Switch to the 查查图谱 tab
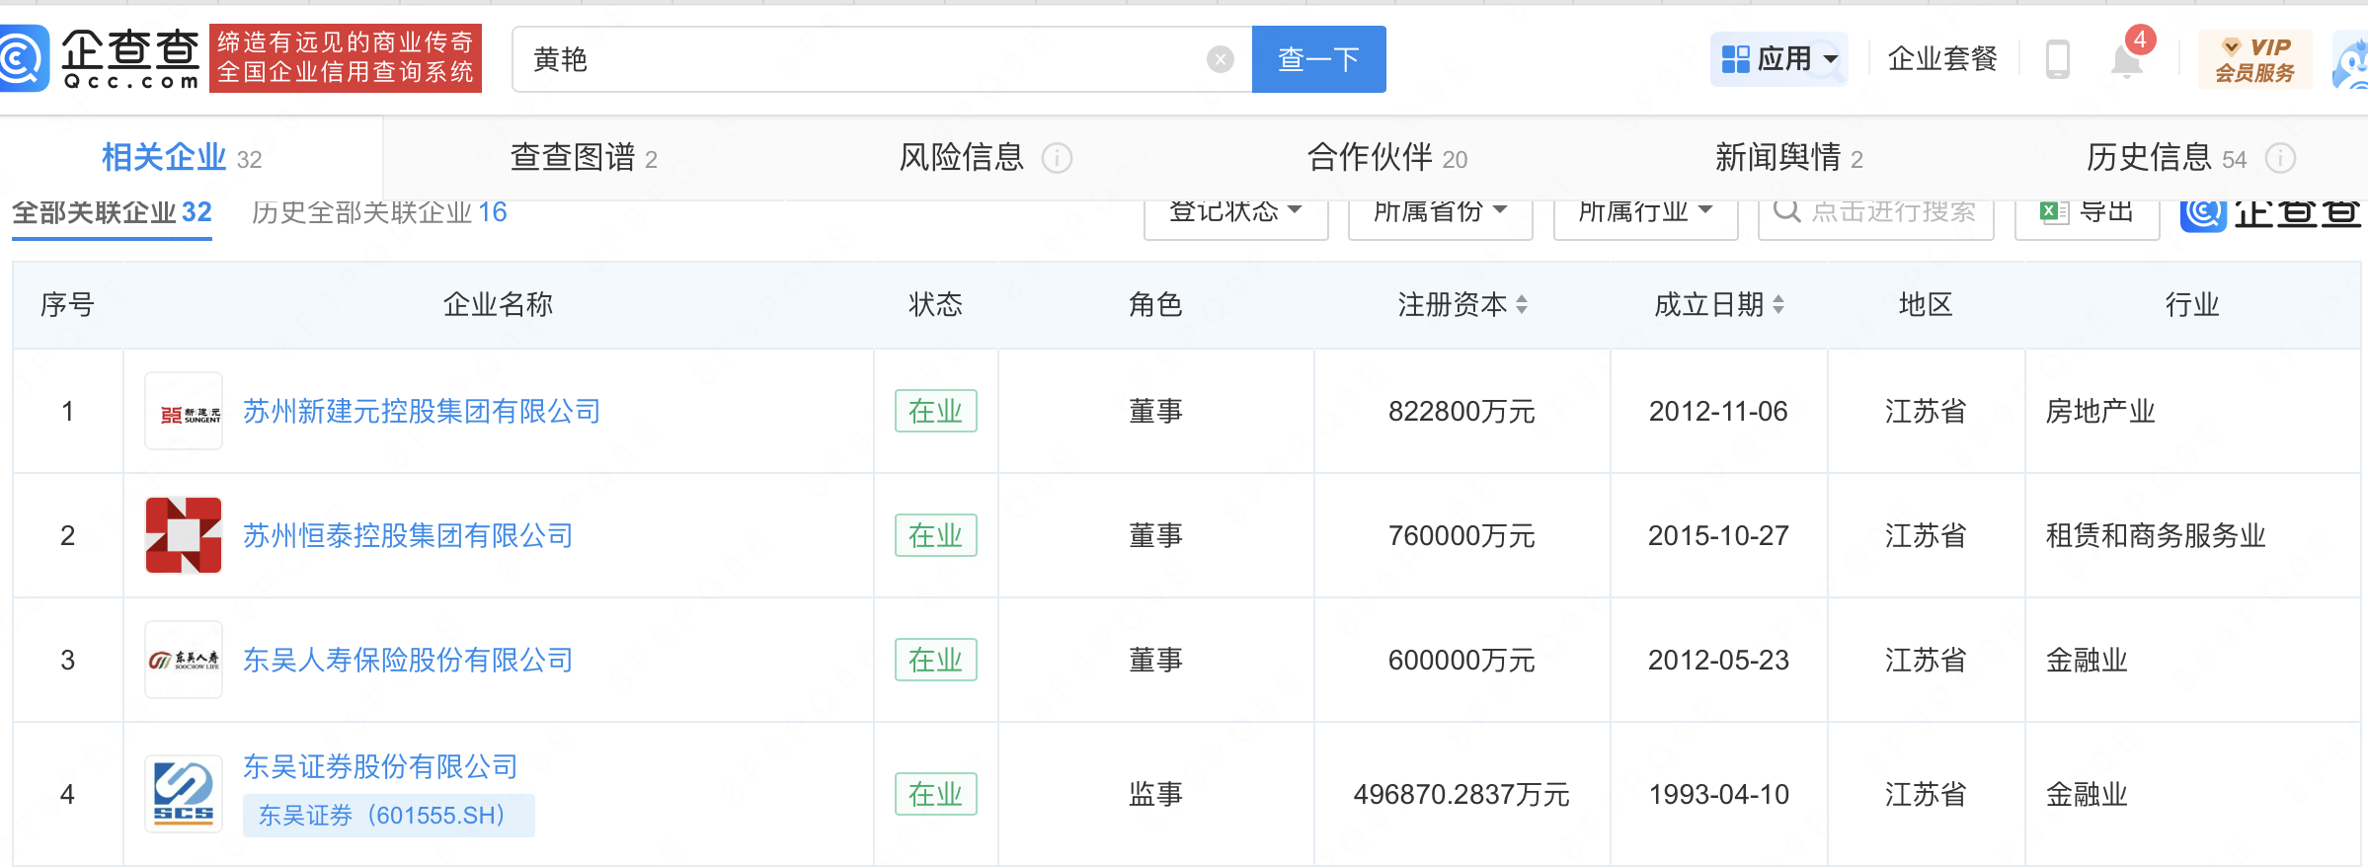2368x867 pixels. coord(584,158)
